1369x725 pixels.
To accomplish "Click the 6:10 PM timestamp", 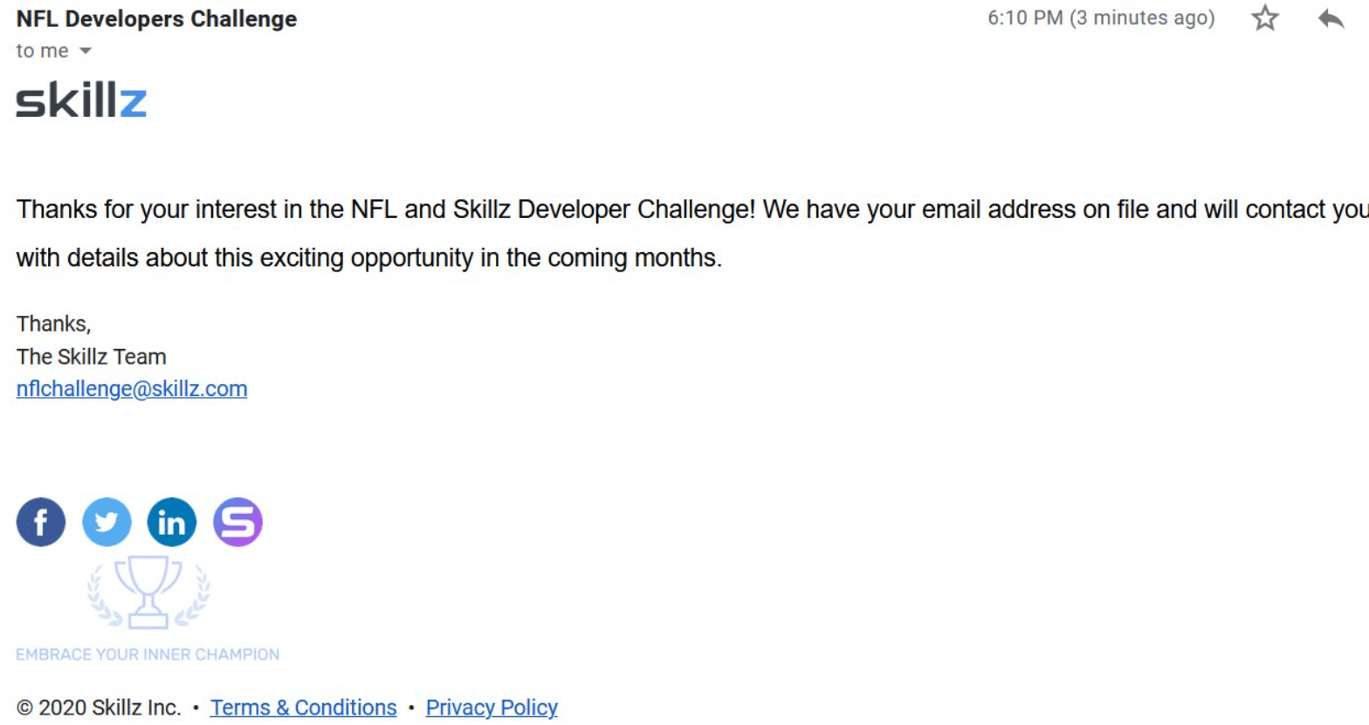I will pos(1101,18).
